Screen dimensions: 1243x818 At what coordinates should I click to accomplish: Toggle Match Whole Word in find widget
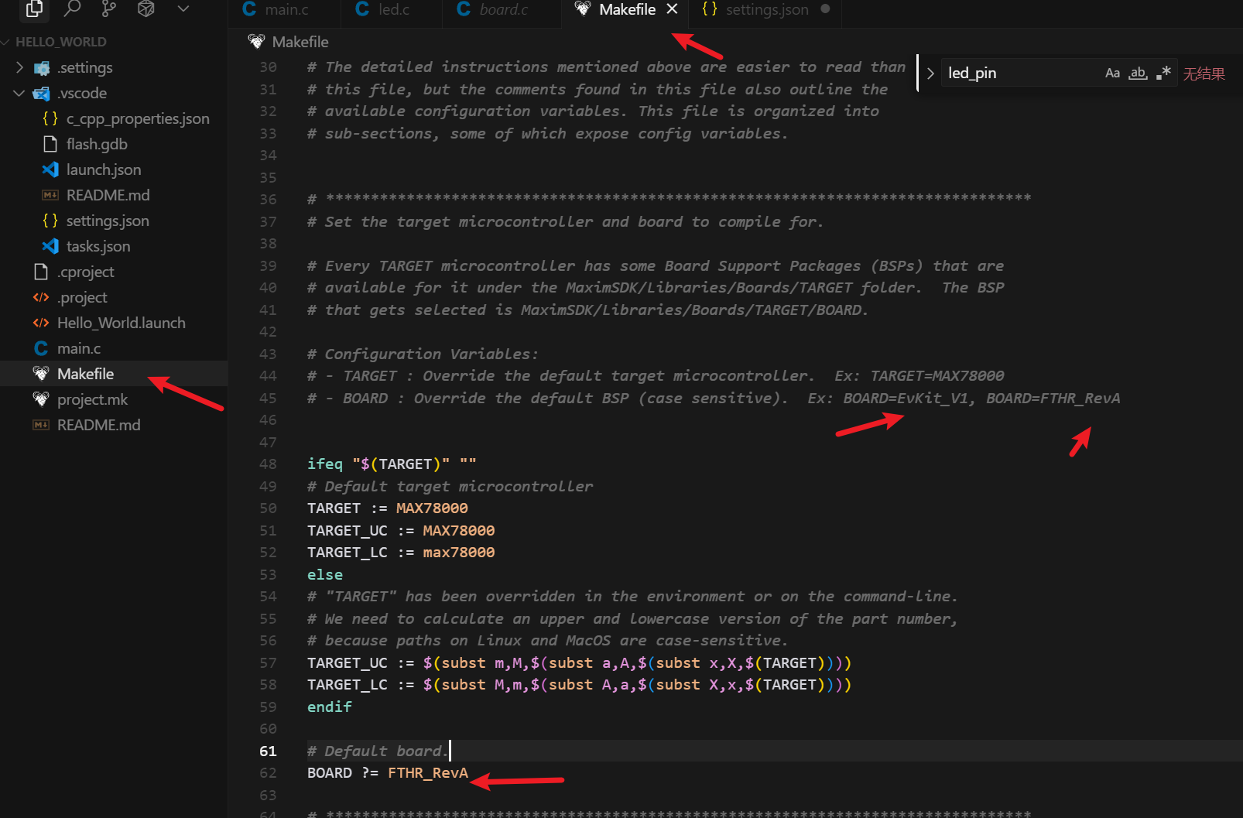pos(1137,74)
